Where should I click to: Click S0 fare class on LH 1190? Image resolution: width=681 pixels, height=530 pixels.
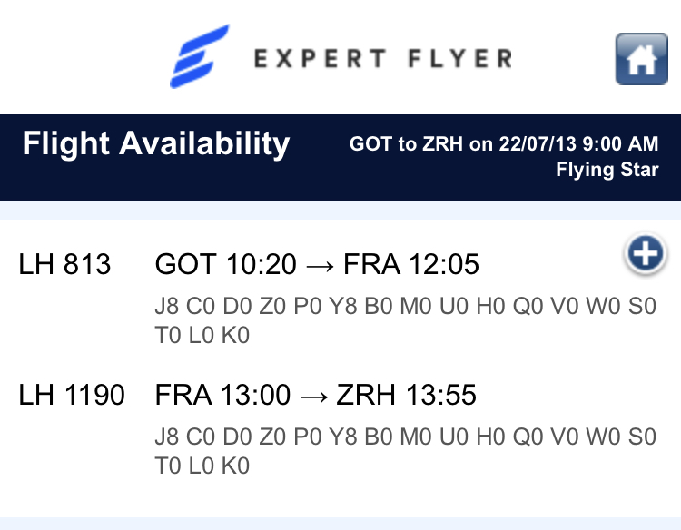pyautogui.click(x=641, y=437)
